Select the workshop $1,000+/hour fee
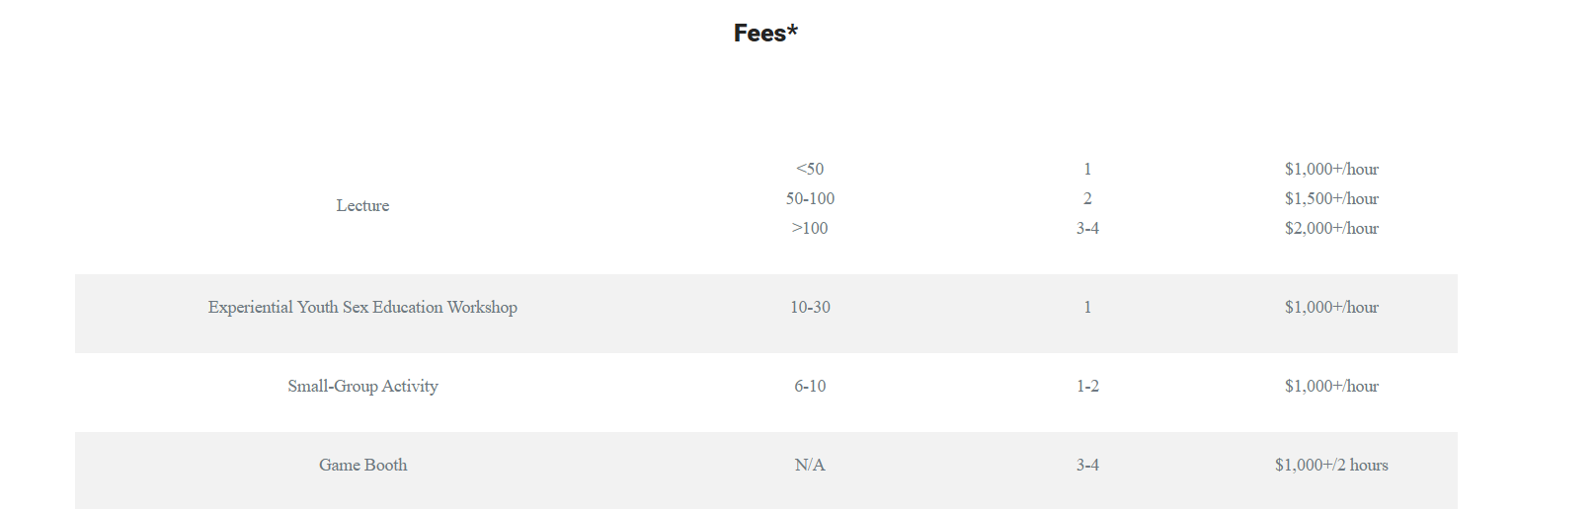The height and width of the screenshot is (509, 1594). [1331, 307]
